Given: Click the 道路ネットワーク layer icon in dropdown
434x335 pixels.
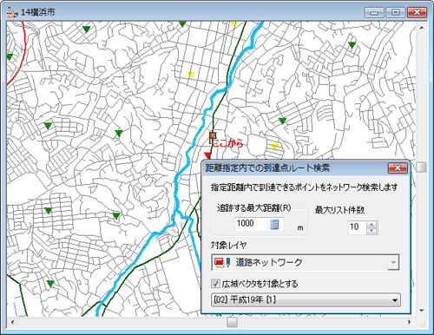Looking at the screenshot, I should 222,262.
